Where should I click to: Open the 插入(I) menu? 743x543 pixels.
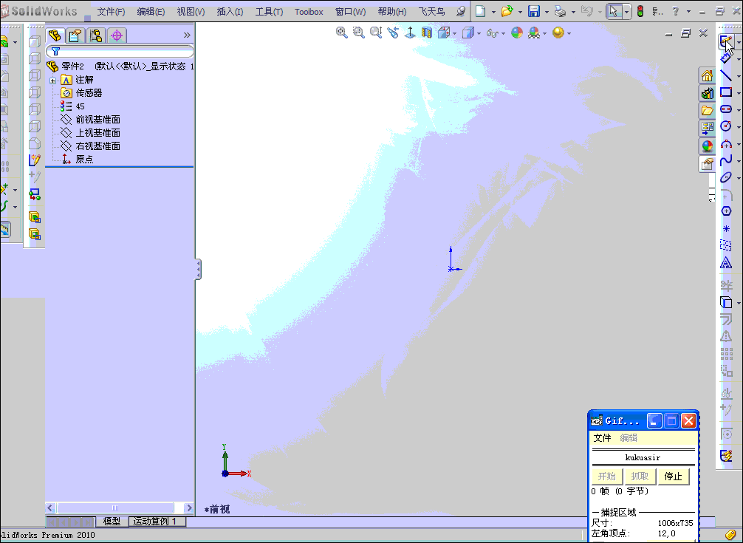point(230,11)
